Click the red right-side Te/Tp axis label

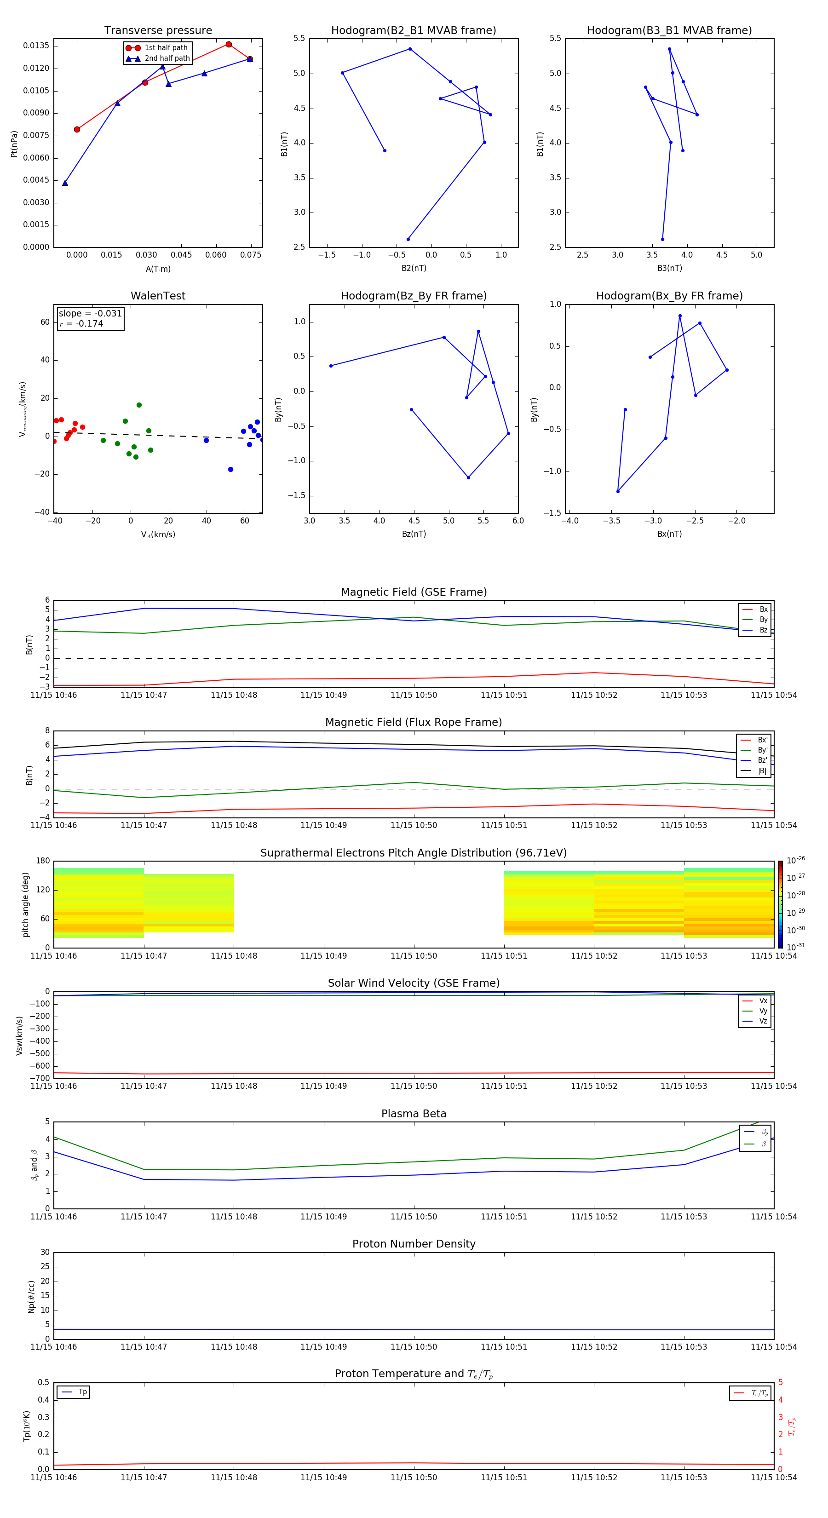792,1426
